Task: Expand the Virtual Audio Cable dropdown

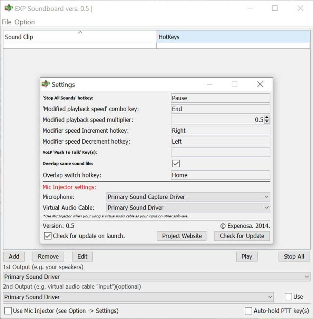Action: (188, 208)
